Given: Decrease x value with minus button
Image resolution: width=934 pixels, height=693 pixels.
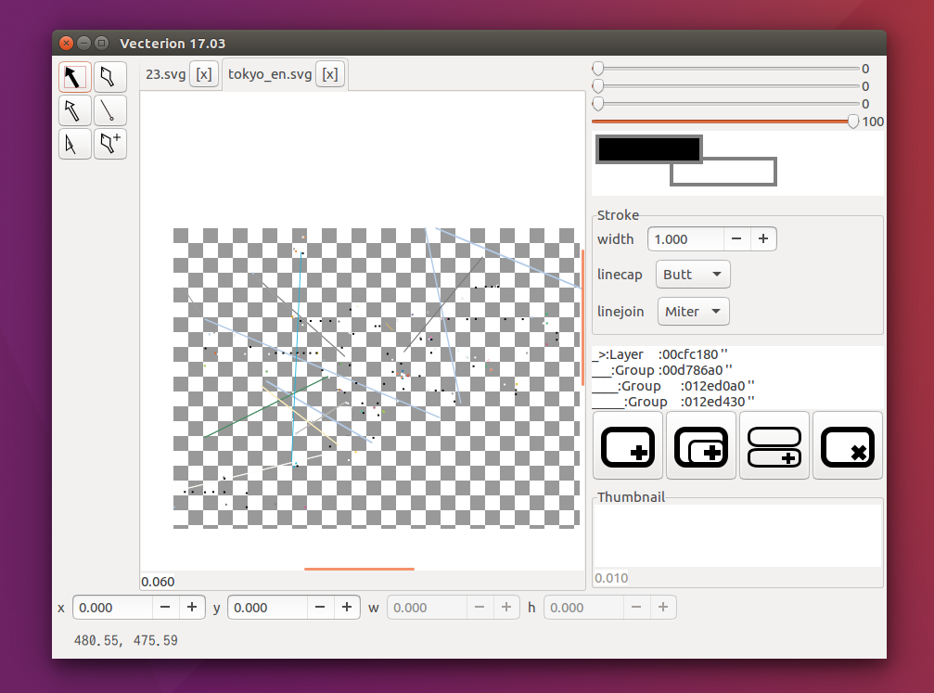Looking at the screenshot, I should tap(166, 608).
